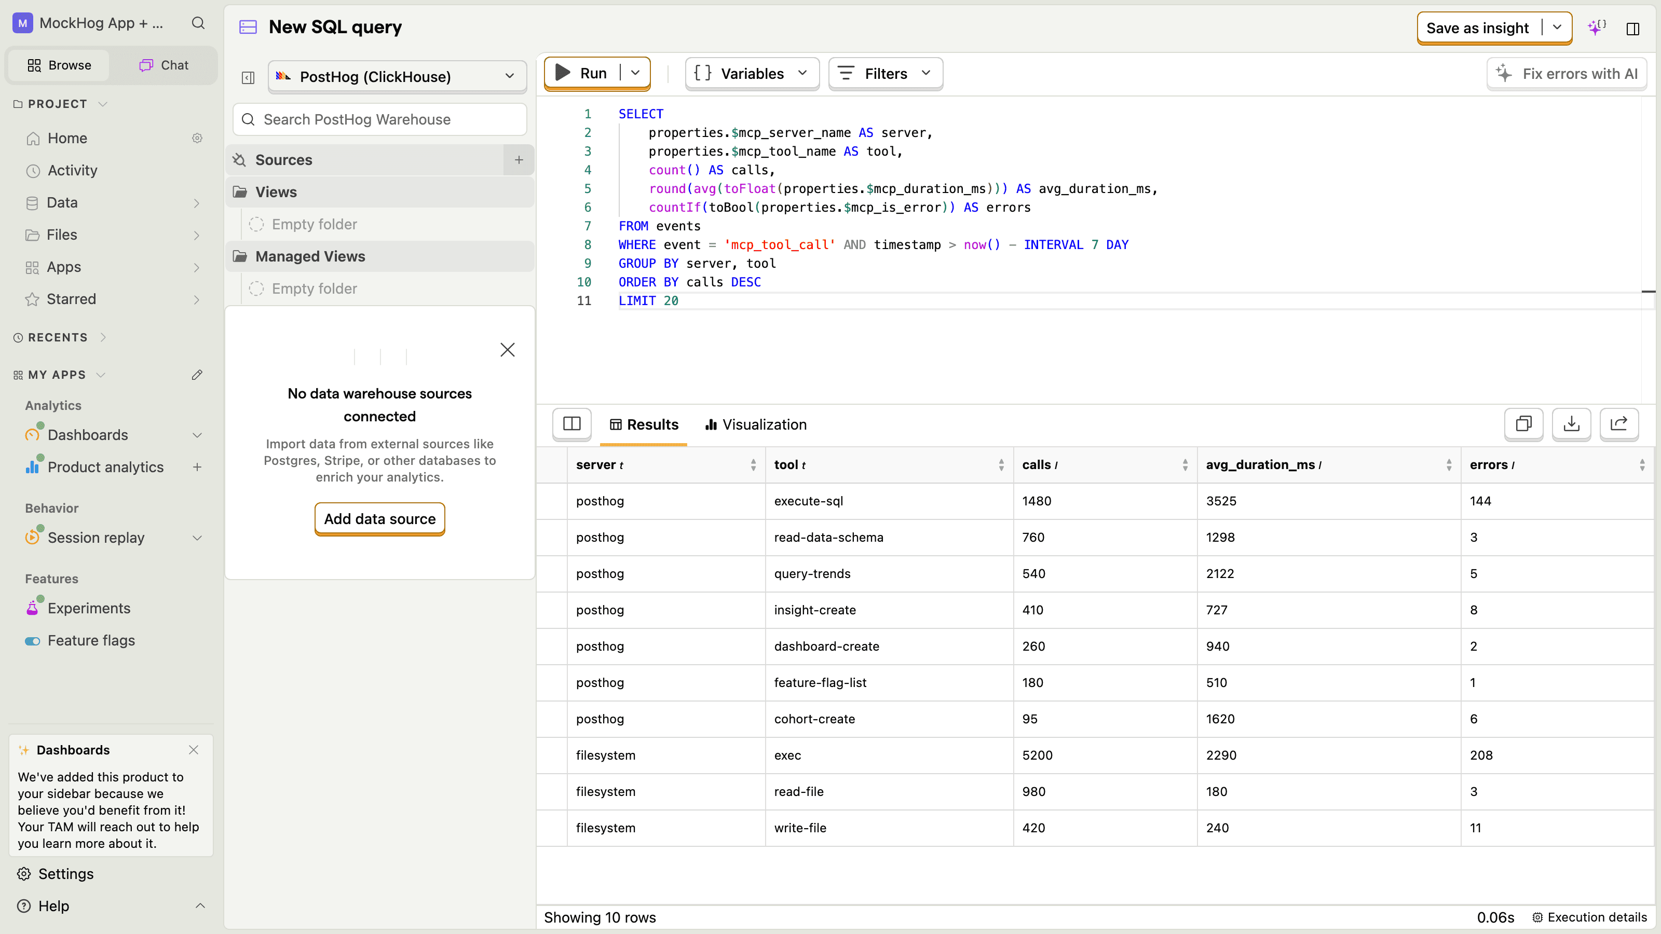Open the Filters dropdown

pyautogui.click(x=886, y=74)
